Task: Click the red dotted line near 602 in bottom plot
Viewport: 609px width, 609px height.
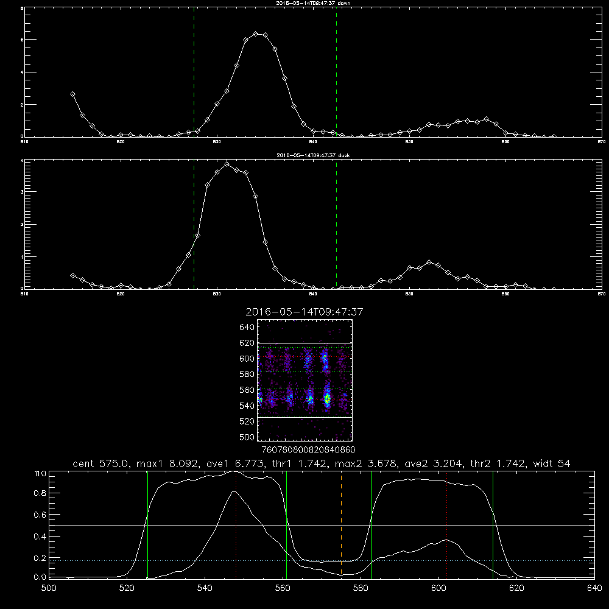Action: (446, 524)
